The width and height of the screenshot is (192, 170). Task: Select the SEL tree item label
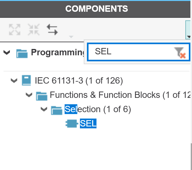[88, 124]
